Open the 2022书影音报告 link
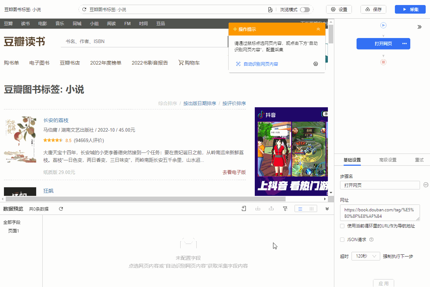The height and width of the screenshot is (287, 430). (x=150, y=63)
